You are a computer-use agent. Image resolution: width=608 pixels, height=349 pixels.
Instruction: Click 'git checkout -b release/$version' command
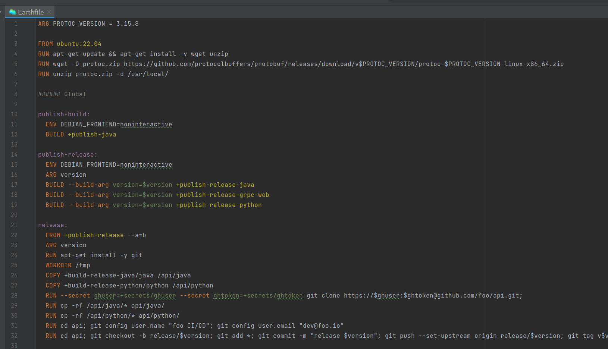pos(150,336)
